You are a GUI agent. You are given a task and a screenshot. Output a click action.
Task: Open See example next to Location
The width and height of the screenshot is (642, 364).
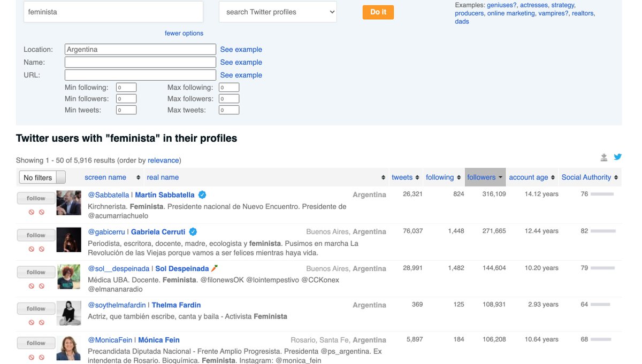tap(241, 49)
